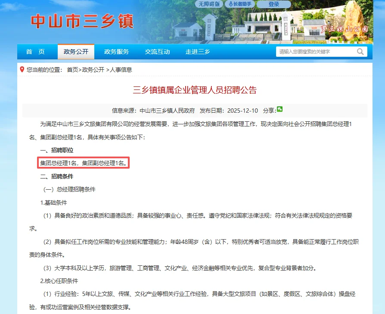Switch to the 交流互动 tab
The height and width of the screenshot is (314, 385).
(x=157, y=51)
